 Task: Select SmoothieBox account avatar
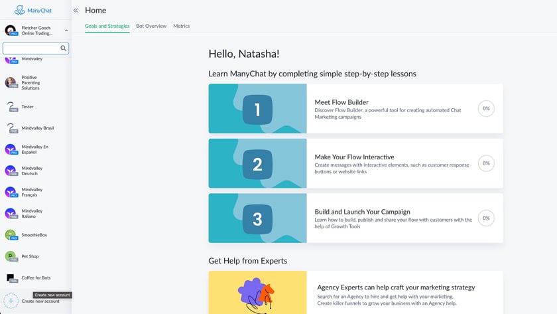(x=11, y=235)
